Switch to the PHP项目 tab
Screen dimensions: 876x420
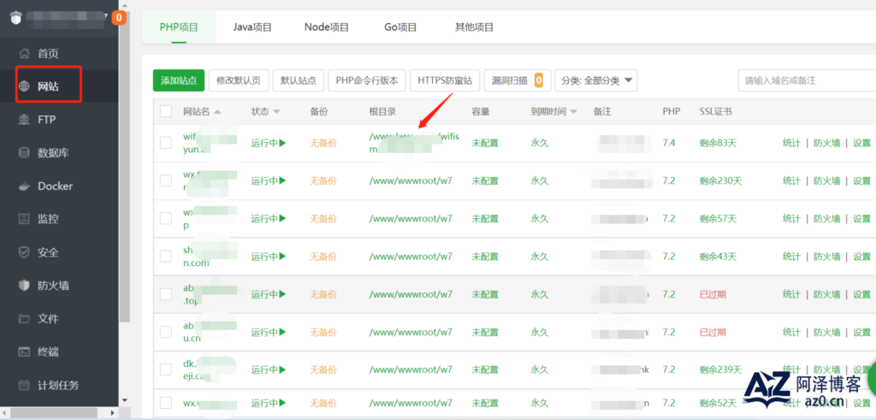point(179,27)
